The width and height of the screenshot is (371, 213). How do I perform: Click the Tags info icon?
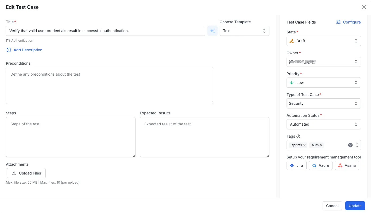point(298,136)
